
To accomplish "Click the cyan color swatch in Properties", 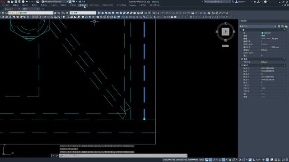I will pyautogui.click(x=262, y=33).
